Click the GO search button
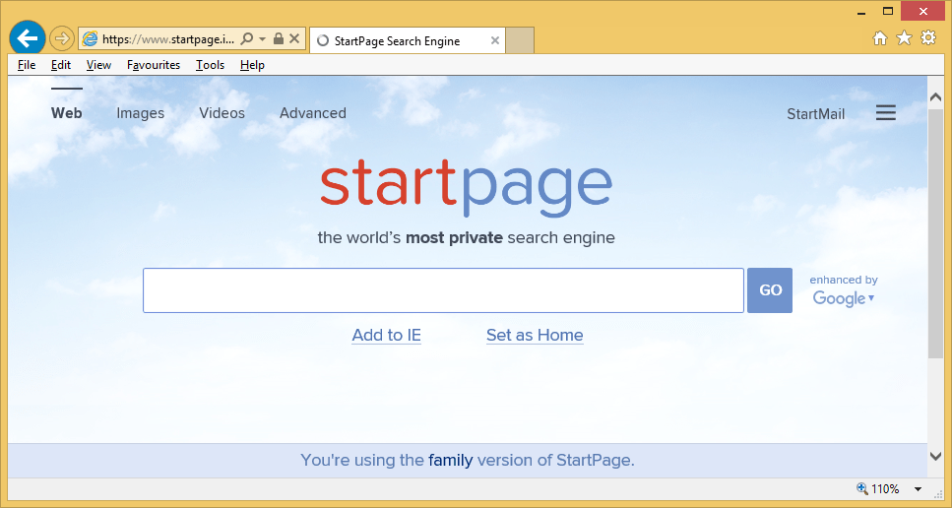 [770, 290]
